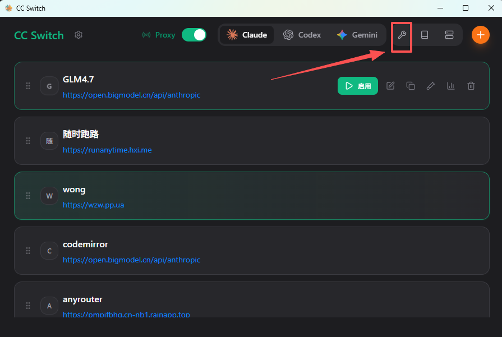Click the pen-shaped icon on GLM4.7 row
This screenshot has width=502, height=337.
(431, 86)
